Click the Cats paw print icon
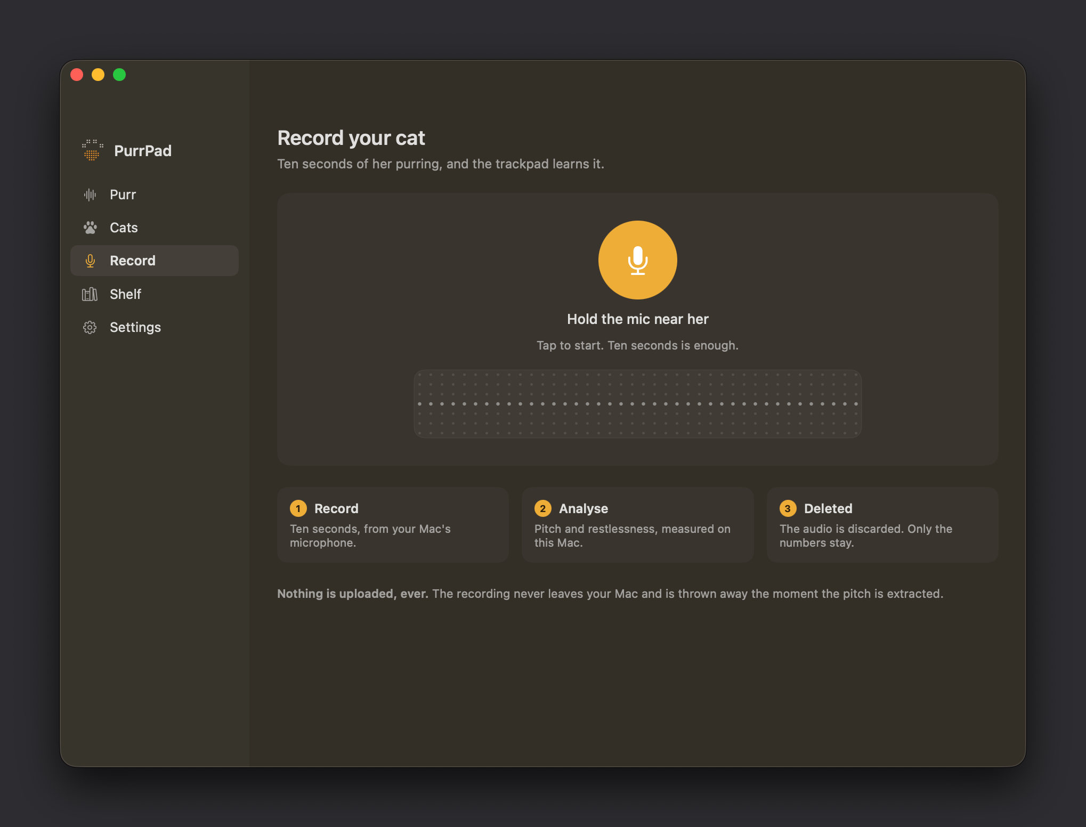 (90, 228)
